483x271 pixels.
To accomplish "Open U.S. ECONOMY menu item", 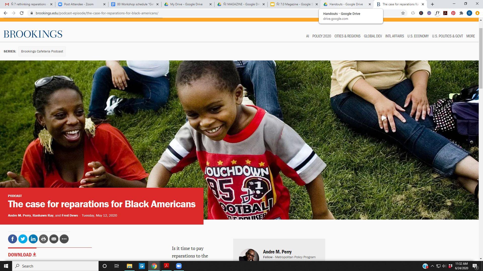I will coord(418,36).
